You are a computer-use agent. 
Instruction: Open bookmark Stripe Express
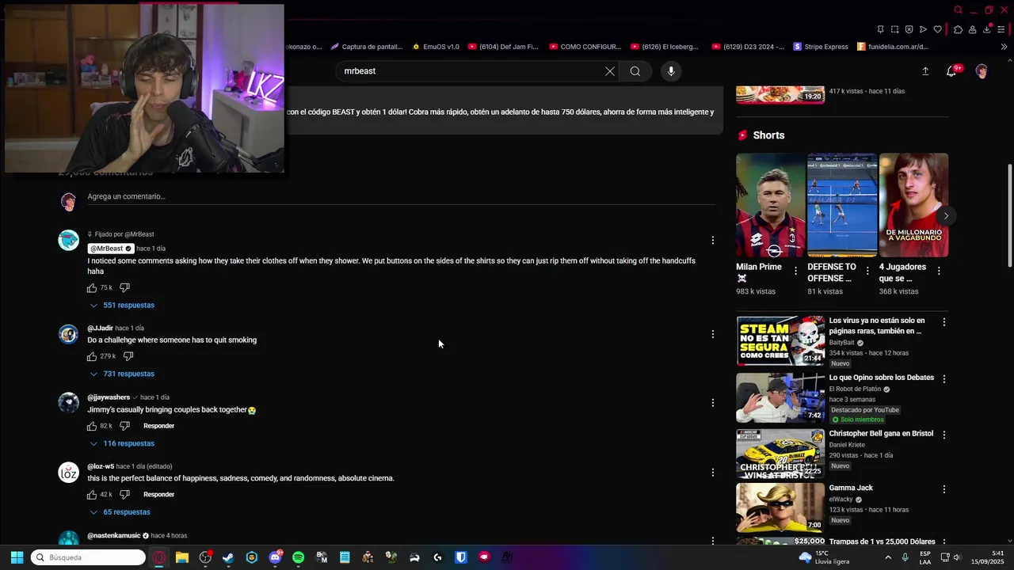[821, 47]
